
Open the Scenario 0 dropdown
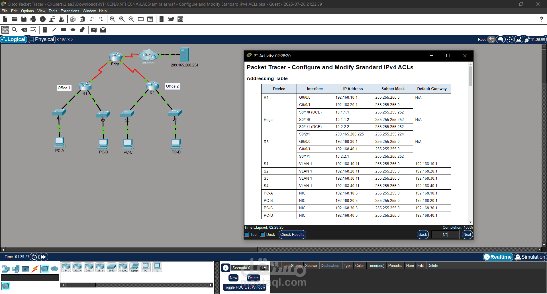265,268
